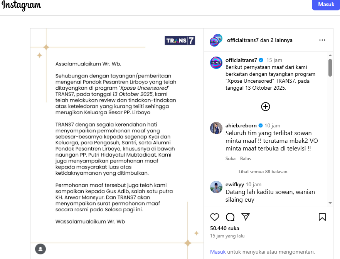Expand all 88 replies
340x259 pixels.
[263, 172]
